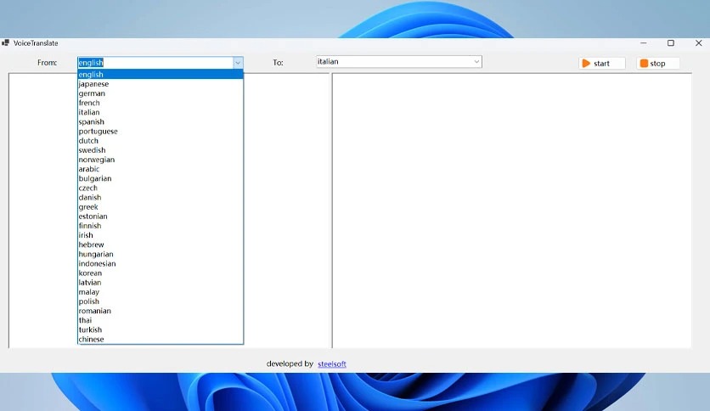Click the translated output text area

coord(511,211)
